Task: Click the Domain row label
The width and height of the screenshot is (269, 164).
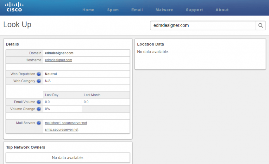Action: pyautogui.click(x=35, y=53)
